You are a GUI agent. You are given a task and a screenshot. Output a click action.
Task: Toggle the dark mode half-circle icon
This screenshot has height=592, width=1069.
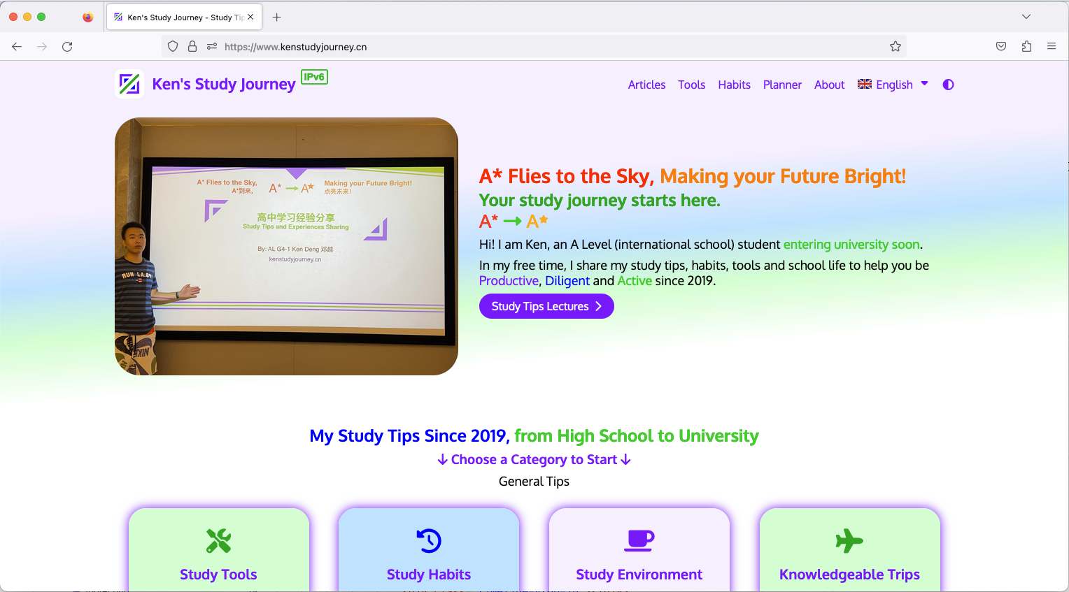click(948, 85)
